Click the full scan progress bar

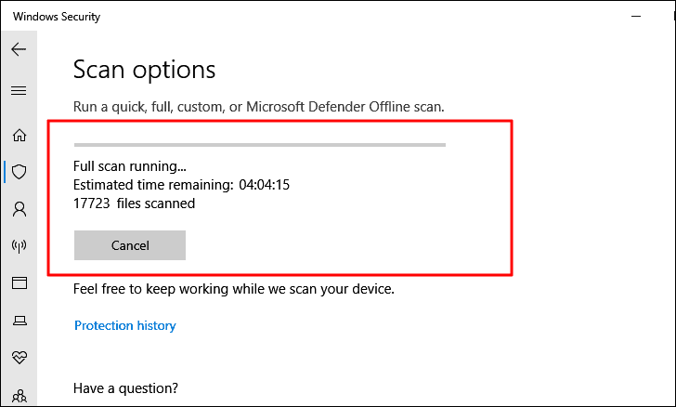pyautogui.click(x=260, y=145)
